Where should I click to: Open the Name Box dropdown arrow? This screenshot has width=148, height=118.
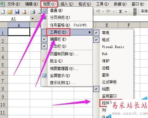32,19
